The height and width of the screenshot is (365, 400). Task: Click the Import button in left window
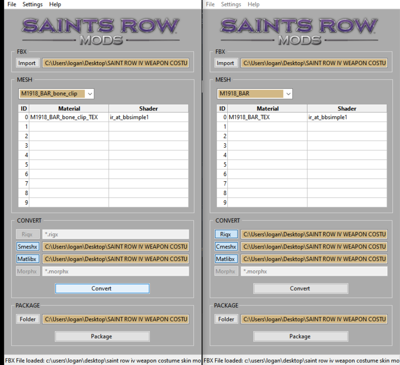(28, 63)
